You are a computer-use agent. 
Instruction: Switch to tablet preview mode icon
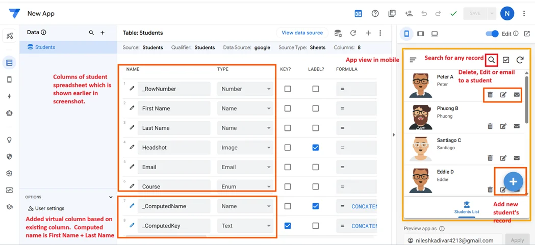pos(420,34)
